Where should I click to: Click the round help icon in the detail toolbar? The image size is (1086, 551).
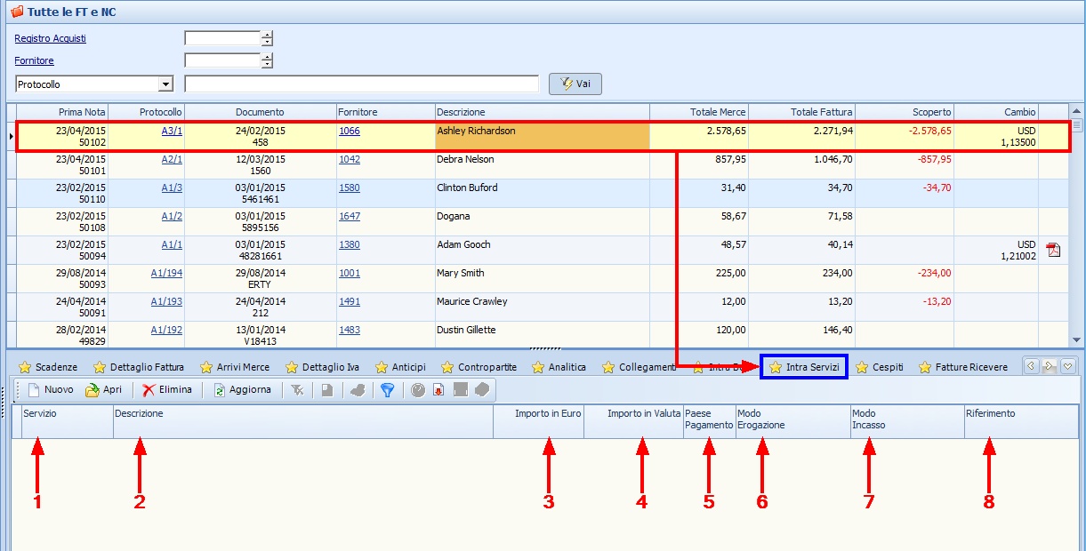(x=418, y=390)
